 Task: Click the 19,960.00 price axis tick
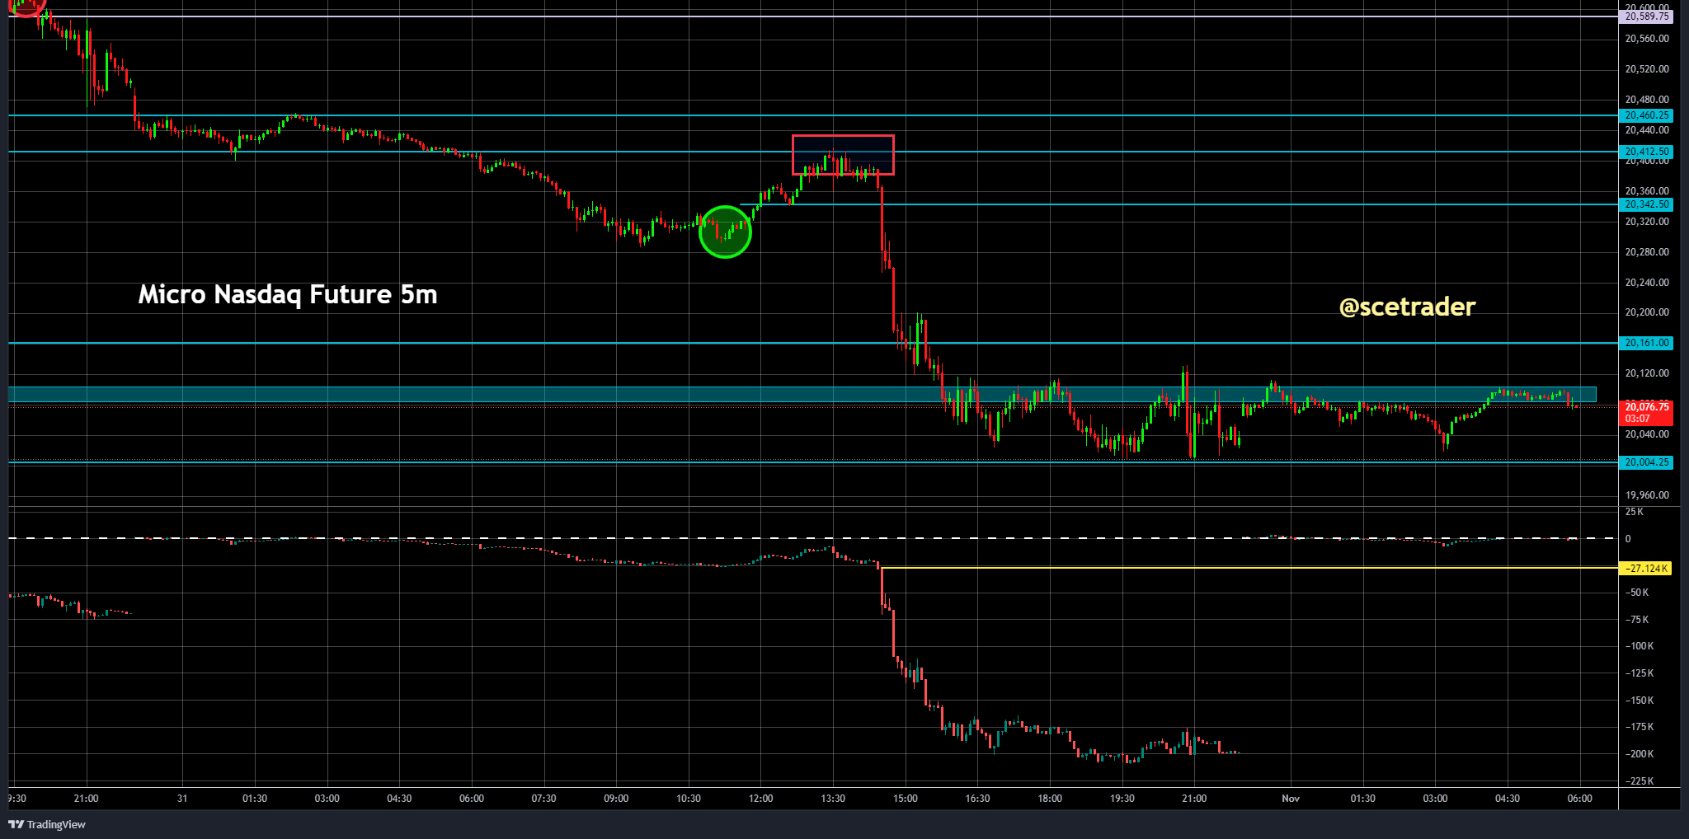(1646, 495)
